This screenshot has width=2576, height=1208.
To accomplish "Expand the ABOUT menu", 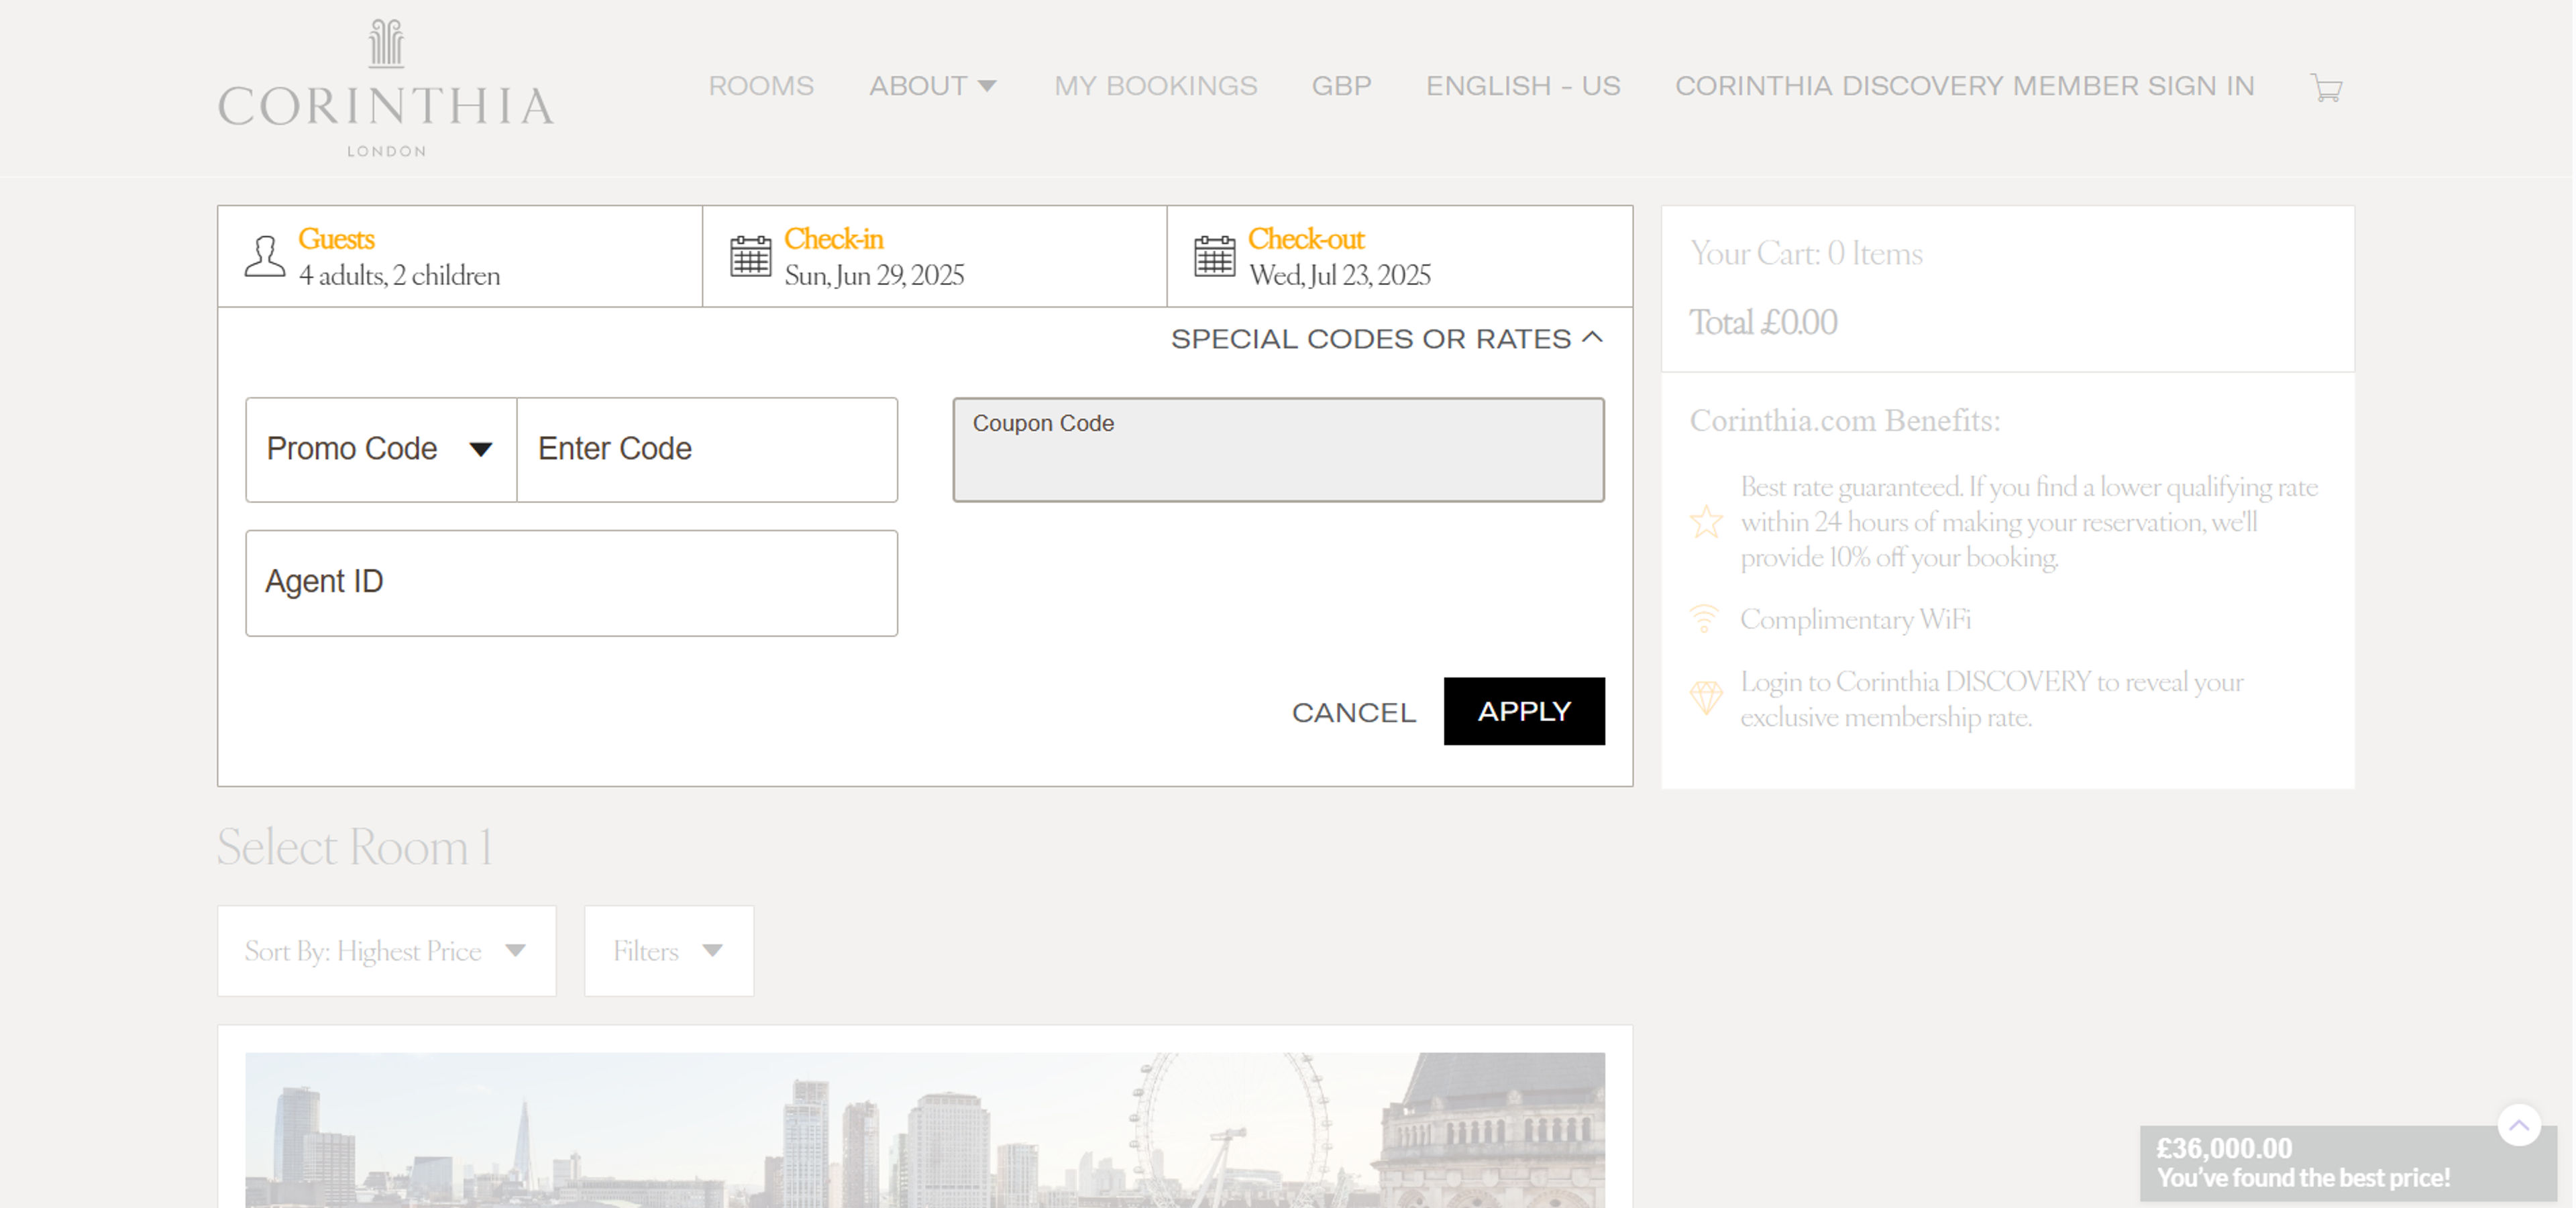I will 932,86.
